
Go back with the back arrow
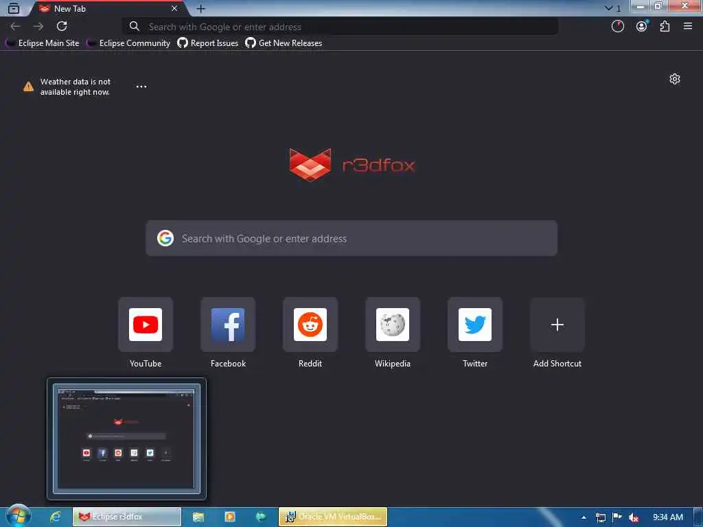[15, 27]
